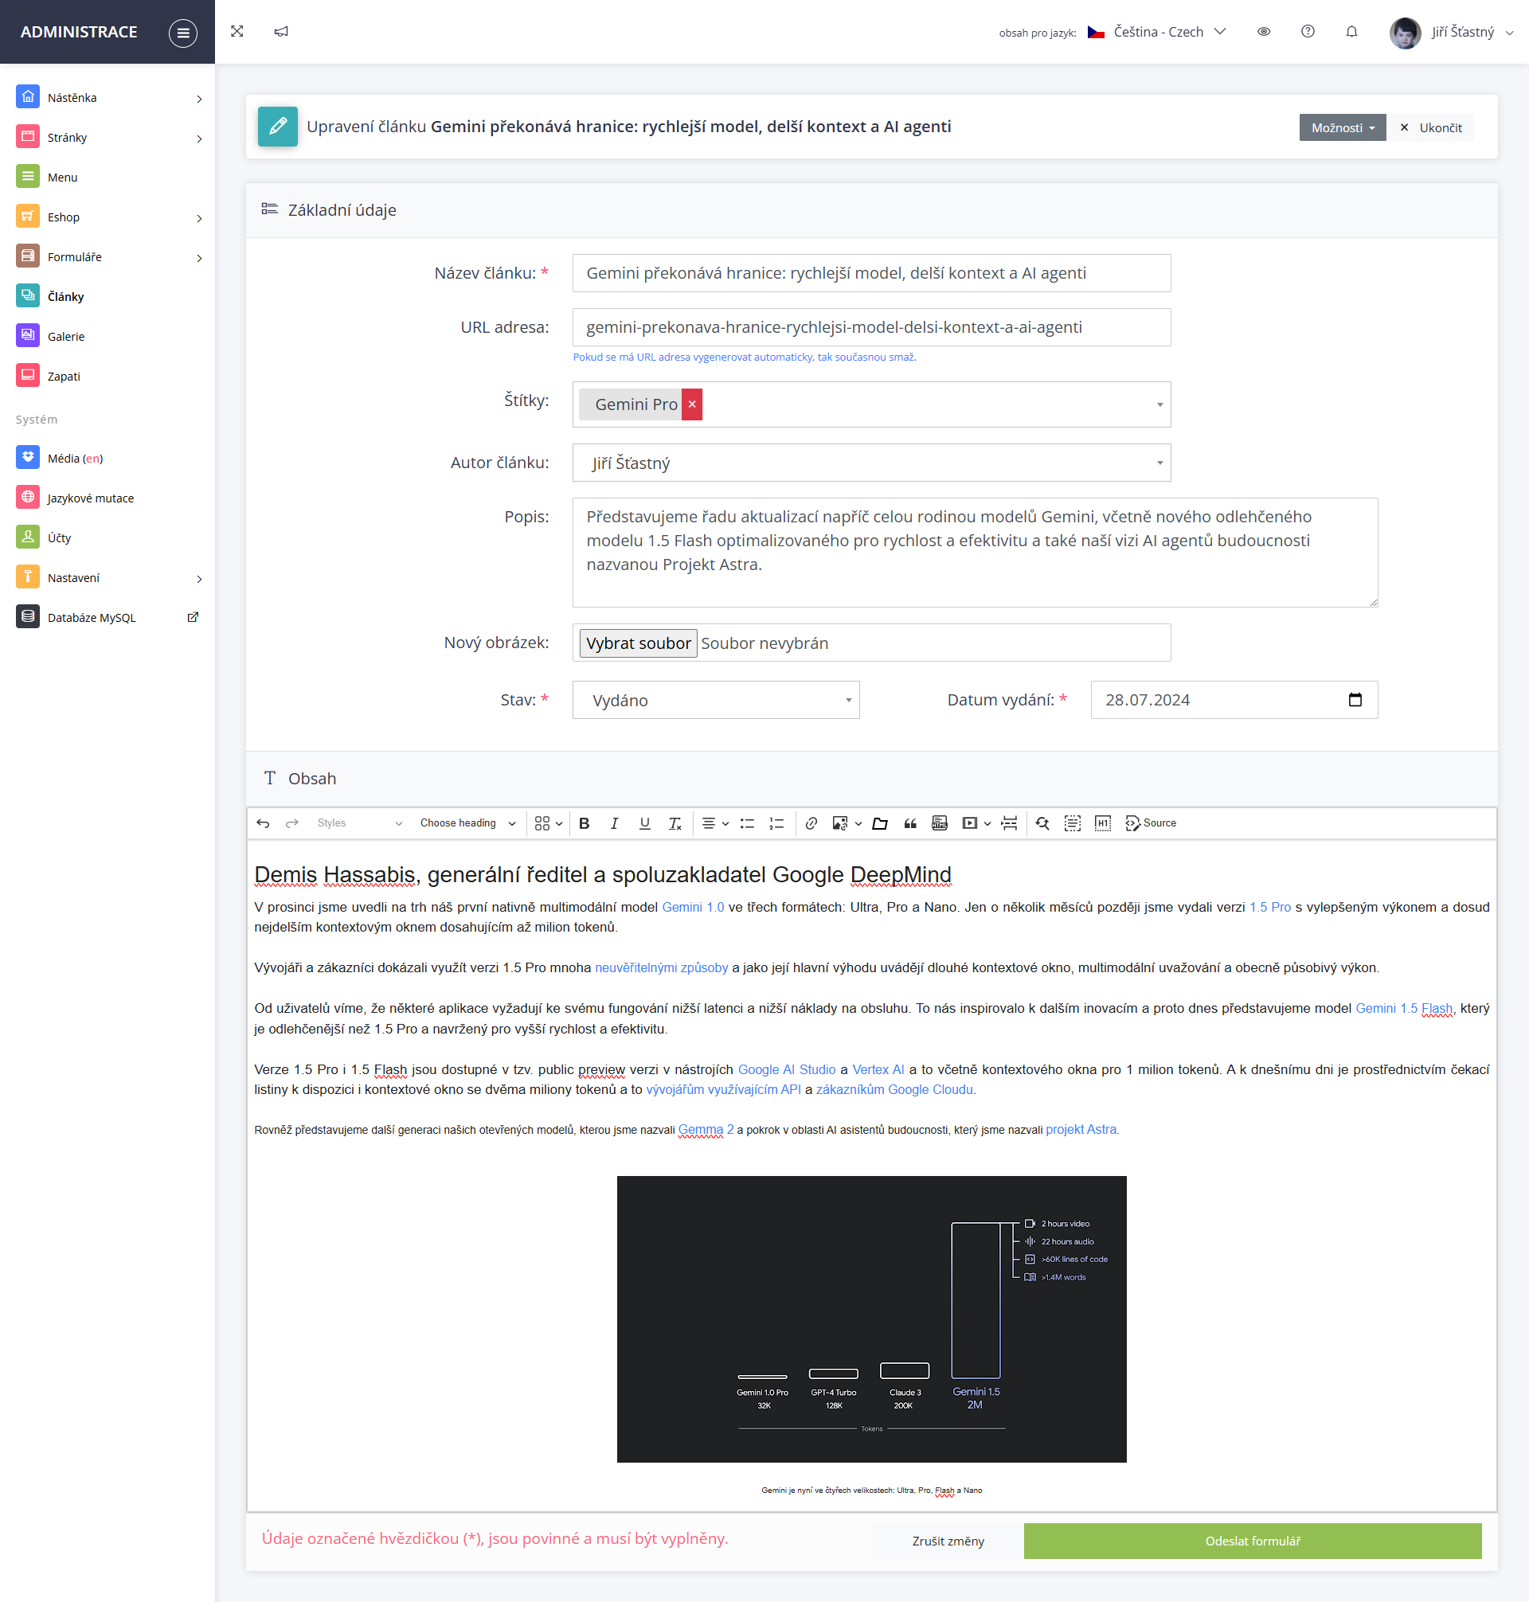Click the fullscreen expand icon in top bar
Image resolution: width=1529 pixels, height=1602 pixels.
237,32
